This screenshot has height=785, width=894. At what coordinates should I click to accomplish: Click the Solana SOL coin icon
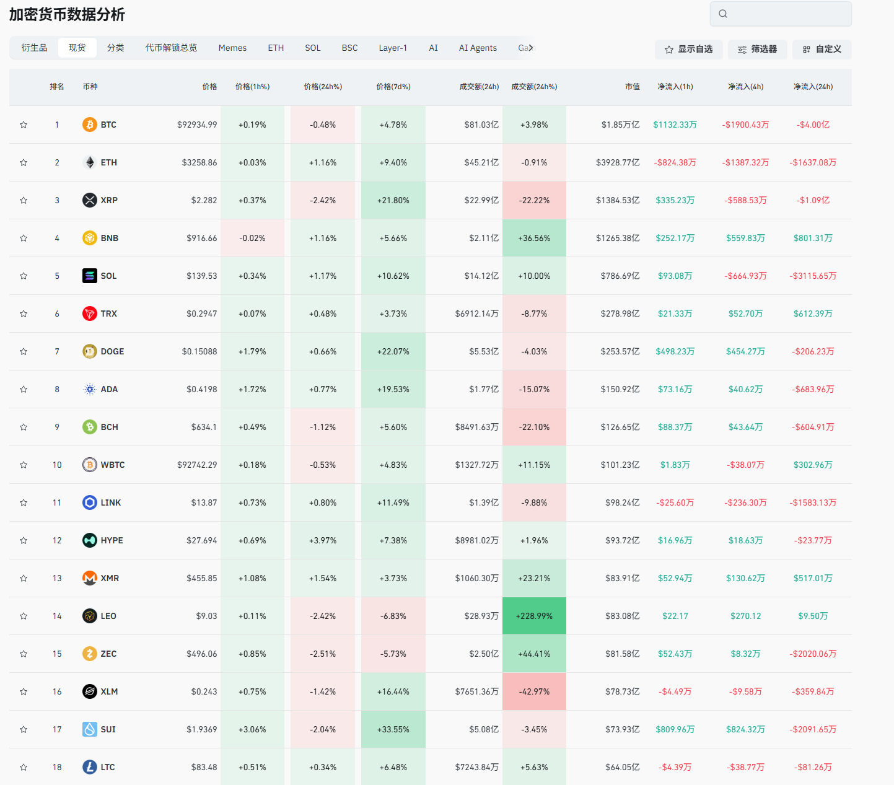[x=90, y=276]
